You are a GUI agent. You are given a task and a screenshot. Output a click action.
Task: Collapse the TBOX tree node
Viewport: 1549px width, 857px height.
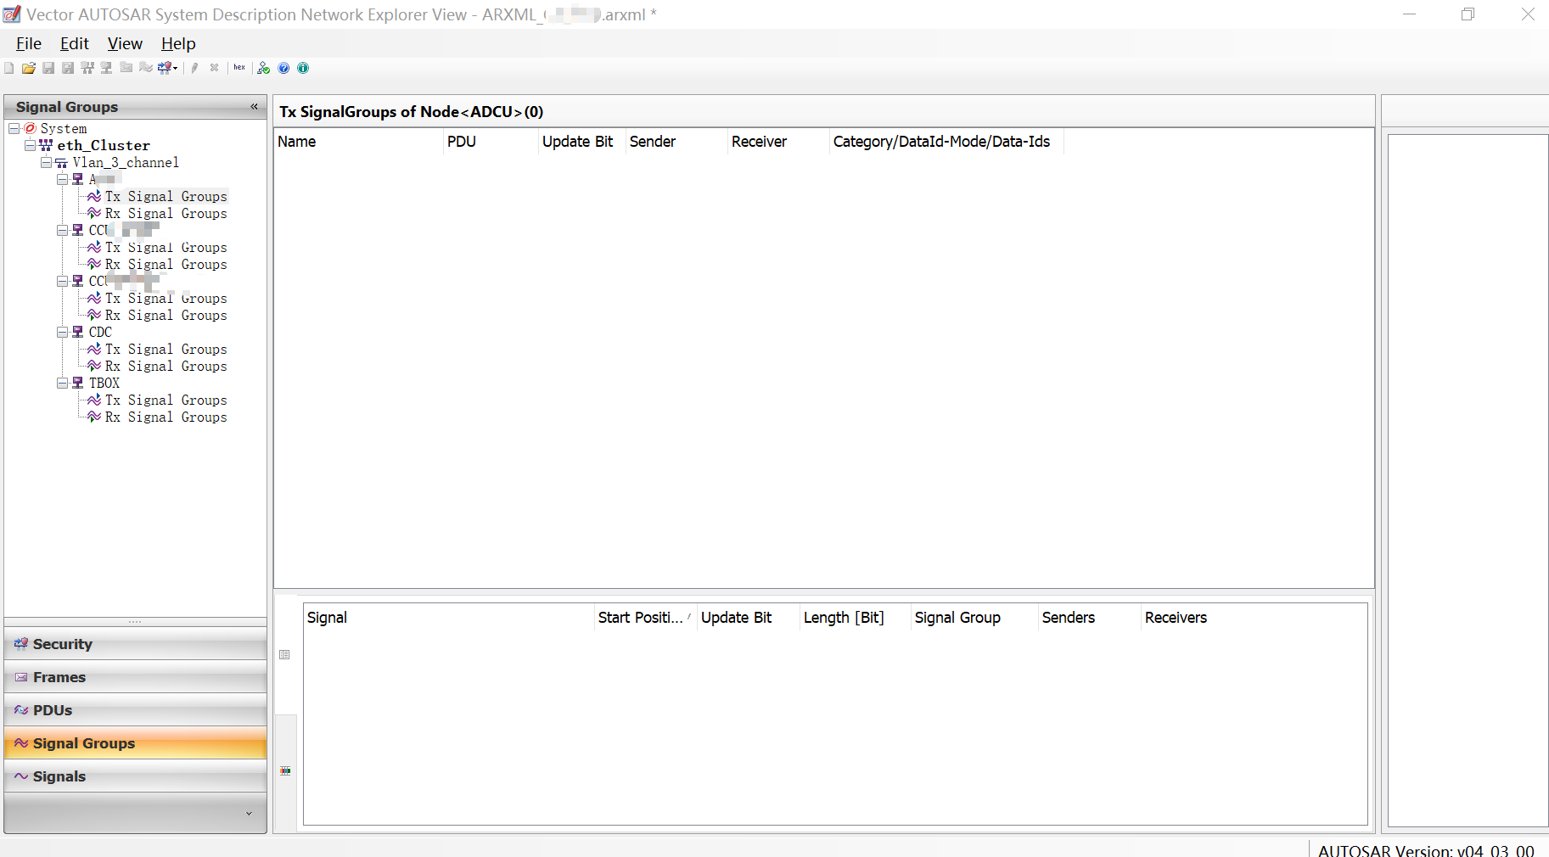(x=63, y=383)
